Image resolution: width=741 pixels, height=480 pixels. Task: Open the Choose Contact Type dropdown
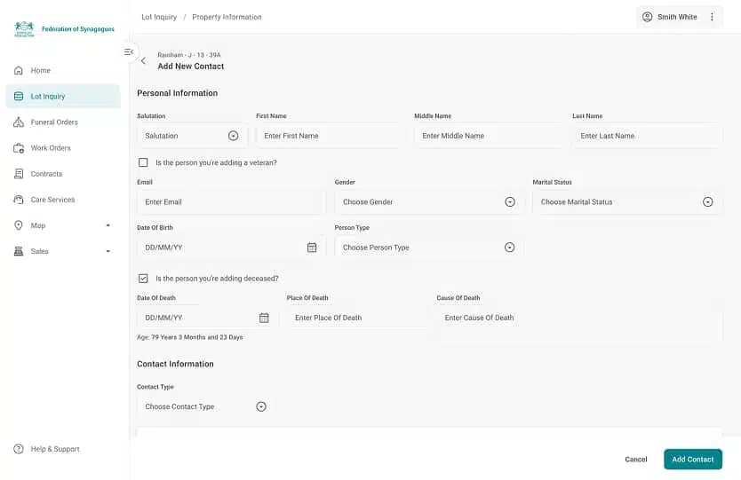pyautogui.click(x=204, y=406)
